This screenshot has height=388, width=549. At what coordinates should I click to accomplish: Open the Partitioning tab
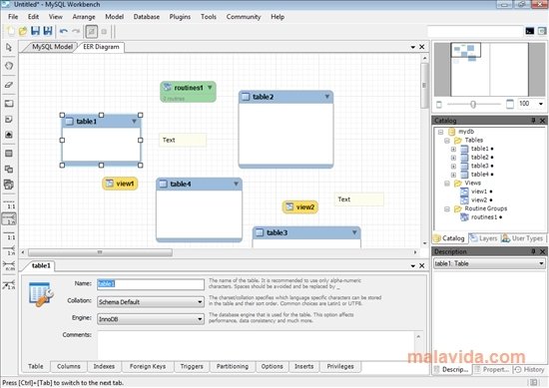(x=233, y=366)
